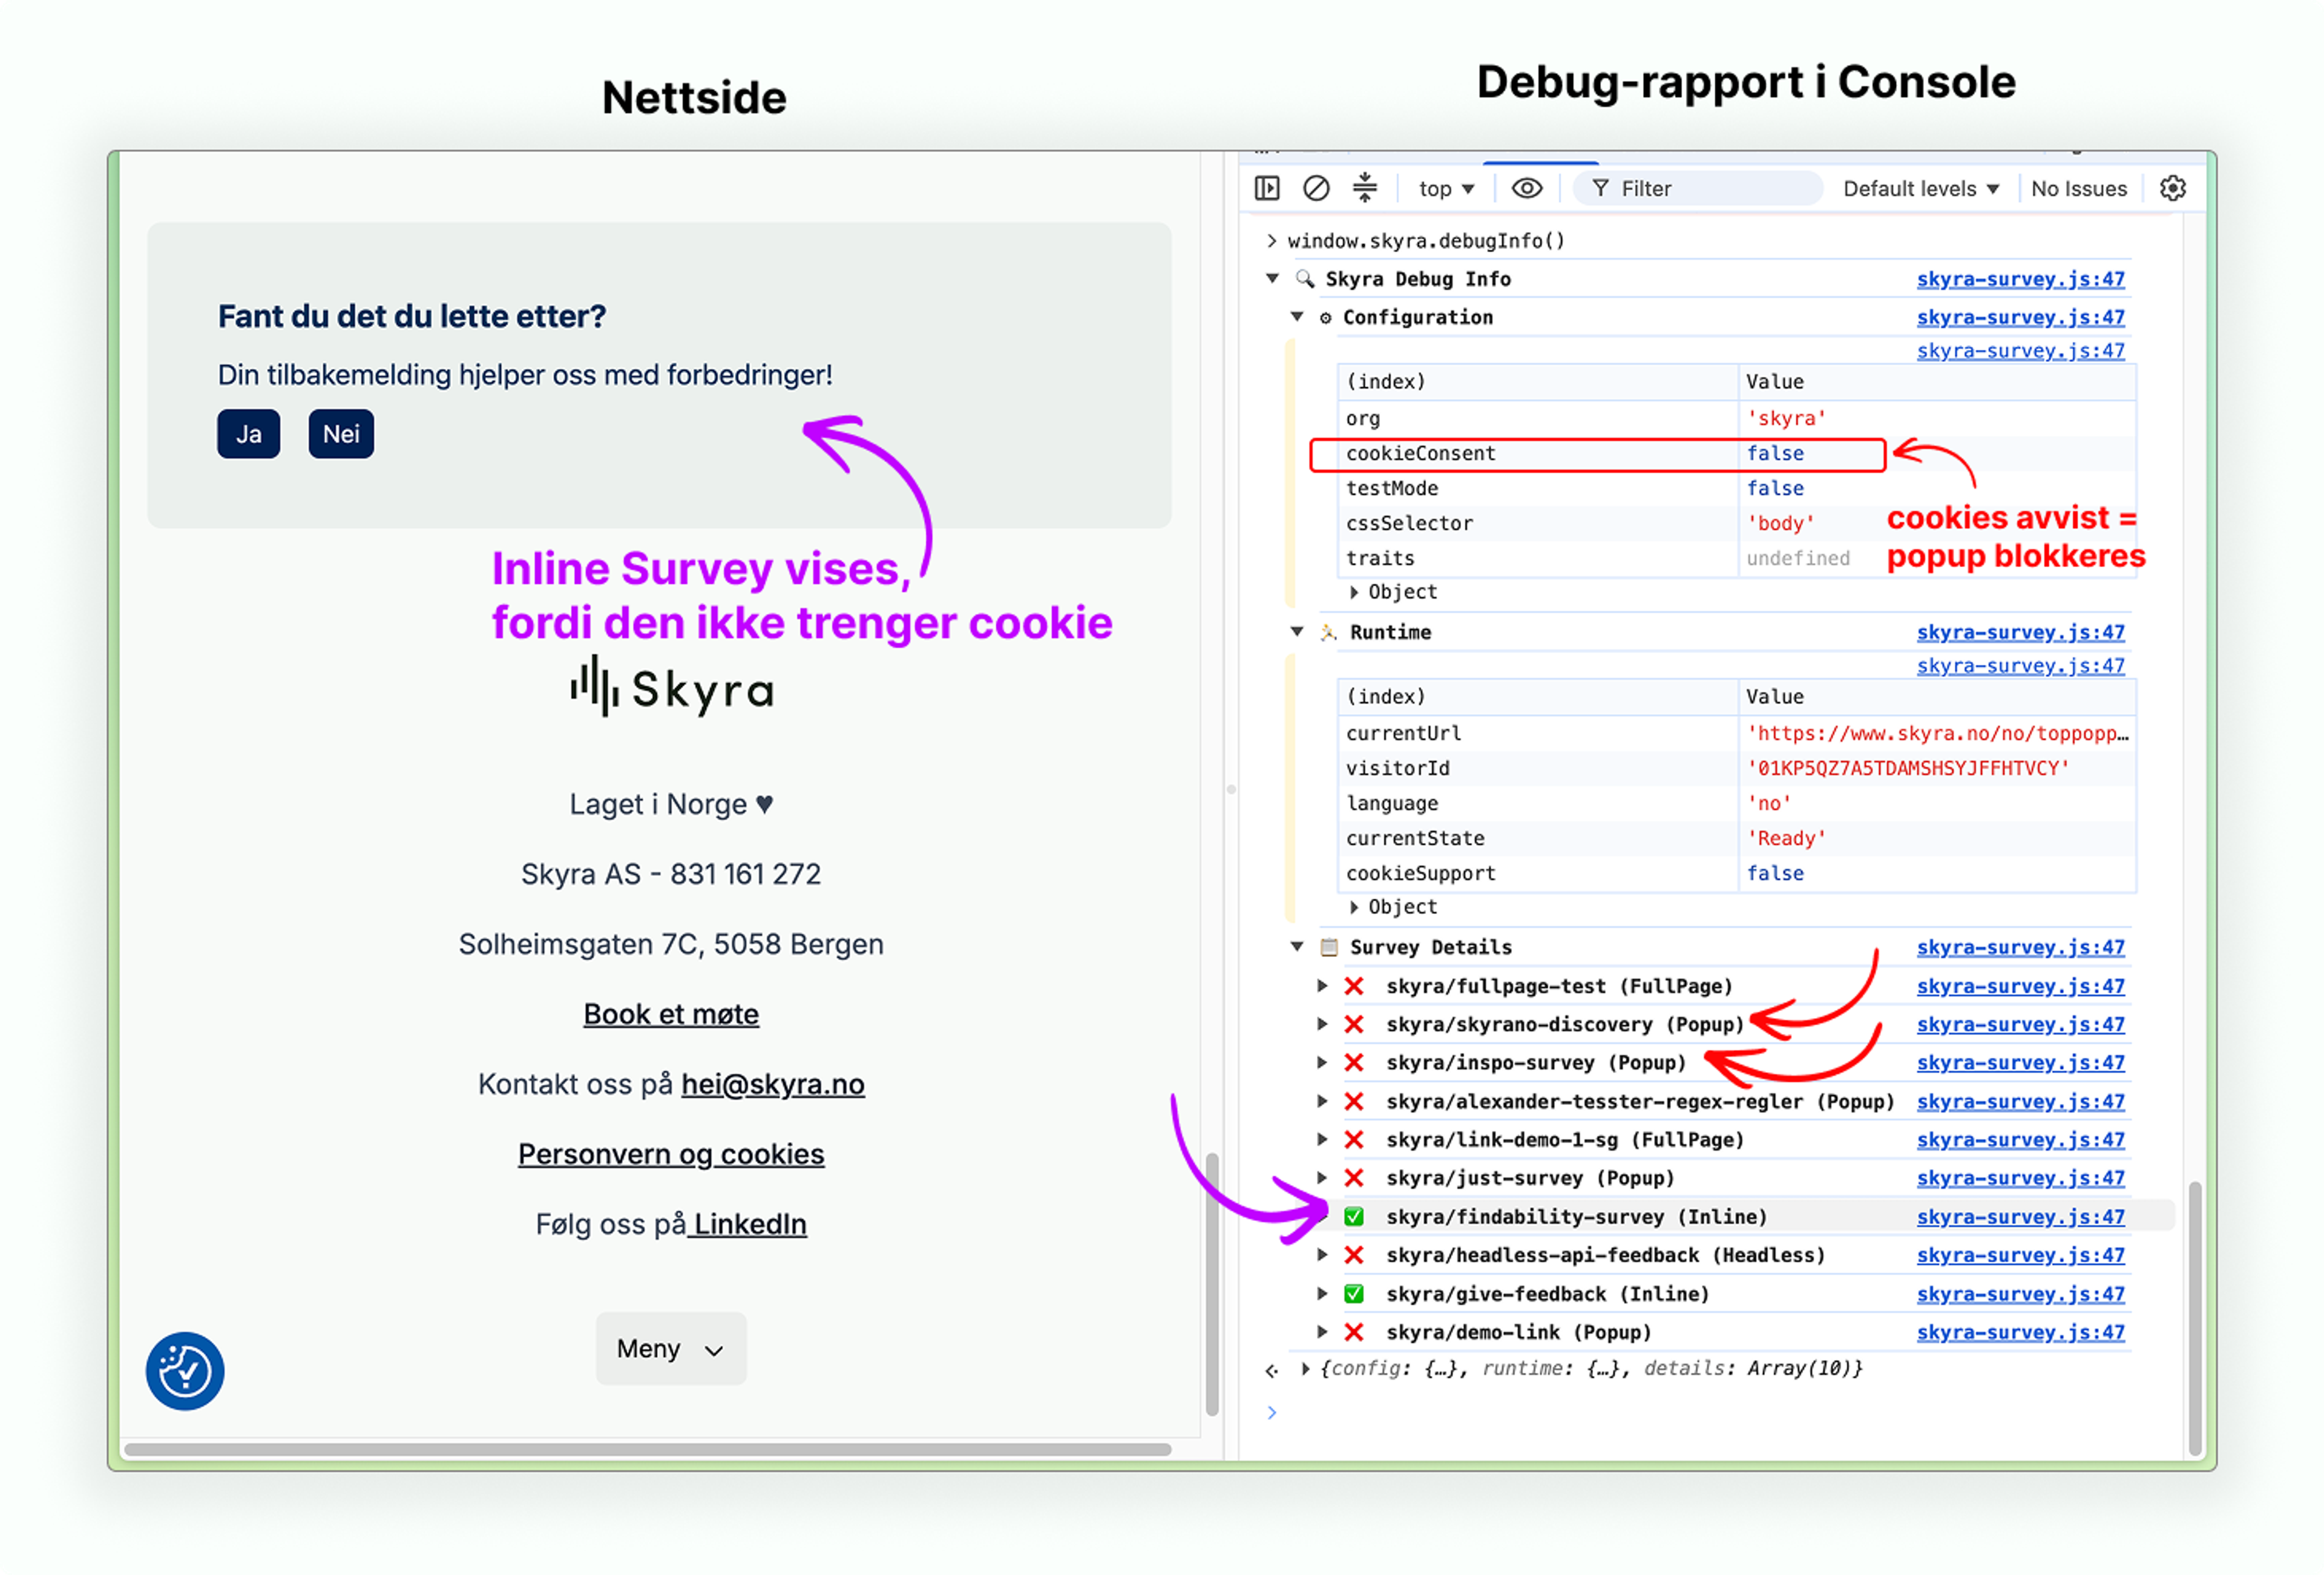Clear the console with the ban icon
The image size is (2324, 1575).
pos(1316,188)
